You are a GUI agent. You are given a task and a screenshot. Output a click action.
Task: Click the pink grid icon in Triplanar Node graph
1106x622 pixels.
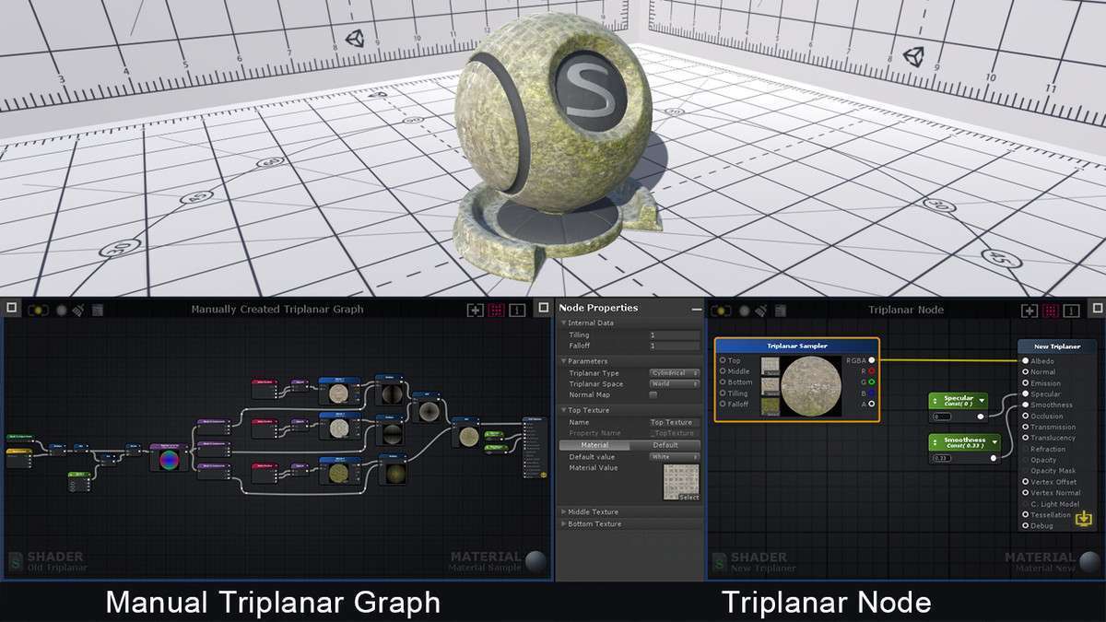point(1050,311)
